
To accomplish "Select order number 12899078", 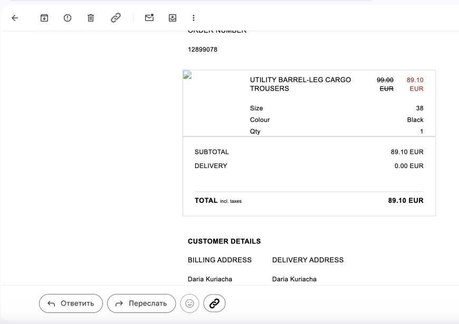I will (x=203, y=50).
